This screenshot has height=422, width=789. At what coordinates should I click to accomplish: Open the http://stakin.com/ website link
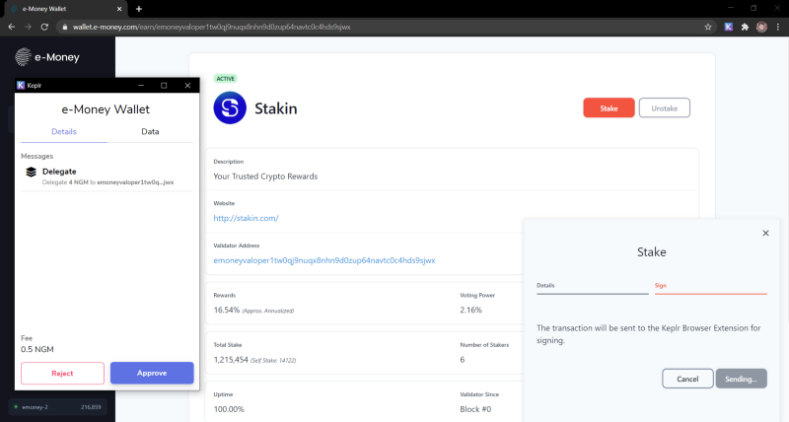(x=246, y=218)
